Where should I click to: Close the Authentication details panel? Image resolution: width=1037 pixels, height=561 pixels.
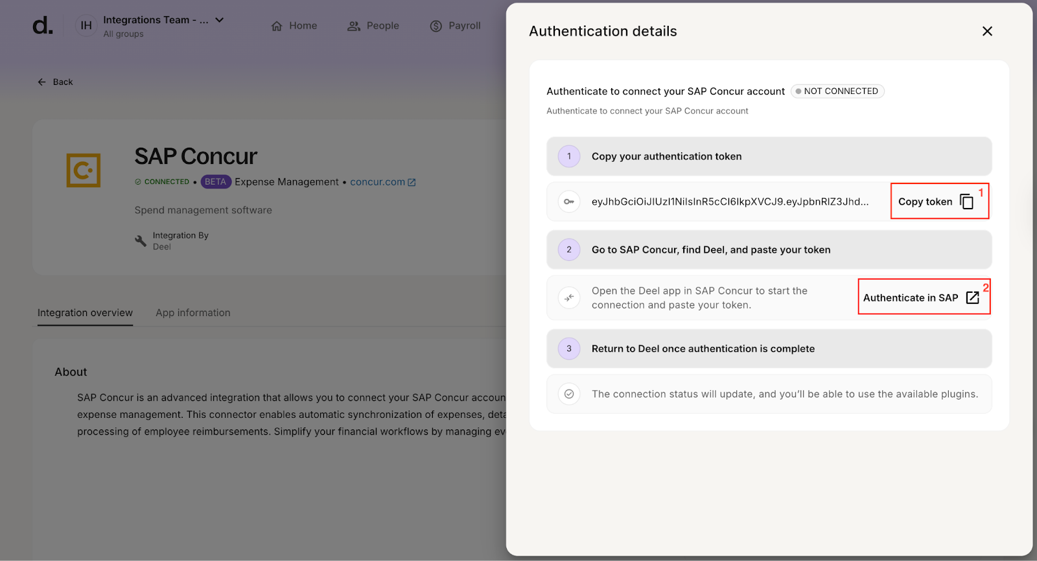(x=987, y=31)
